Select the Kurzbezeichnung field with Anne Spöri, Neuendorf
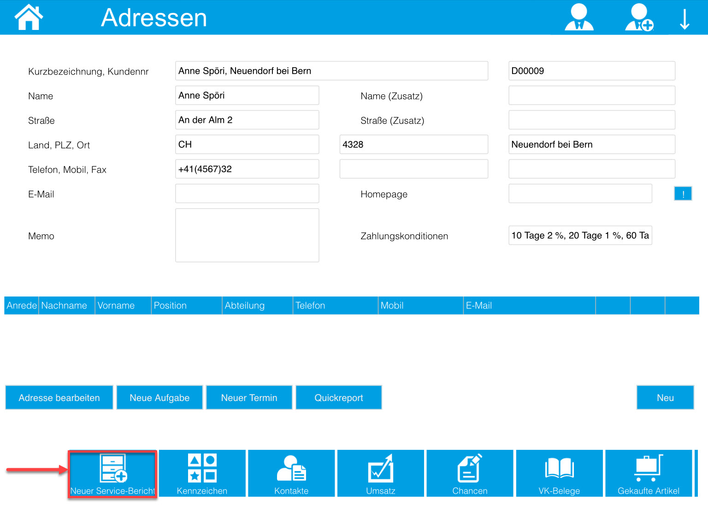Image resolution: width=708 pixels, height=506 pixels. pyautogui.click(x=332, y=71)
